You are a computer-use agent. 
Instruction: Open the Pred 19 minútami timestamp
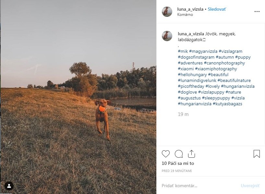(x=177, y=171)
